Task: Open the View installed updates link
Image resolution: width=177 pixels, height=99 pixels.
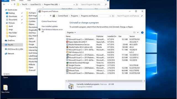Action: (50, 26)
